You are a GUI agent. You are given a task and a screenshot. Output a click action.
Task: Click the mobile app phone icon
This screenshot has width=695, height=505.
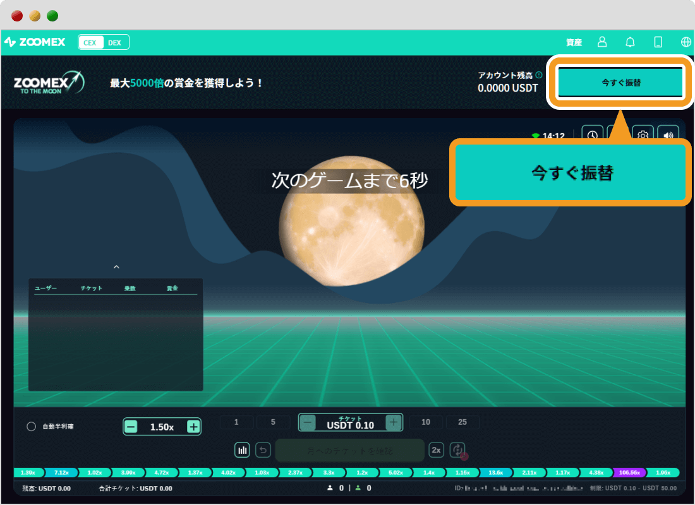point(658,42)
